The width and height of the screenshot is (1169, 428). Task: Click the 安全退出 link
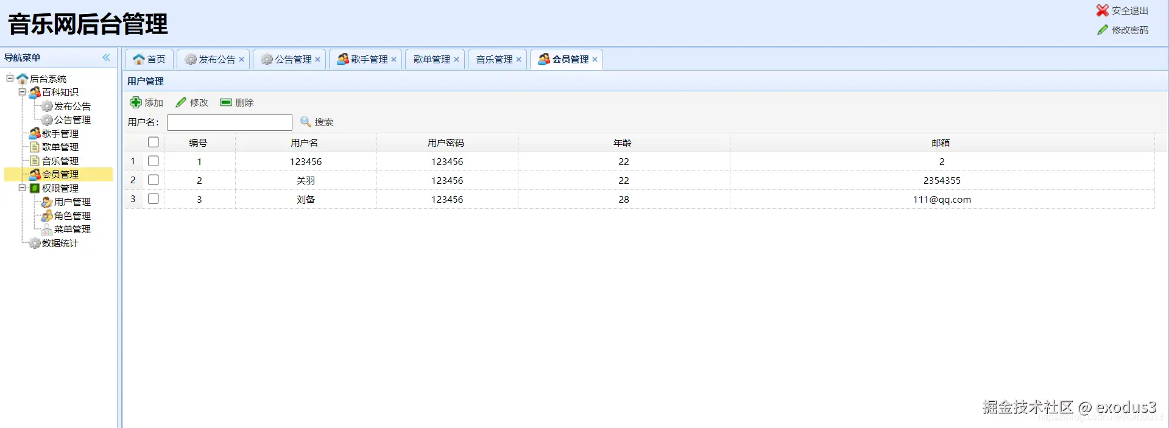click(1130, 11)
